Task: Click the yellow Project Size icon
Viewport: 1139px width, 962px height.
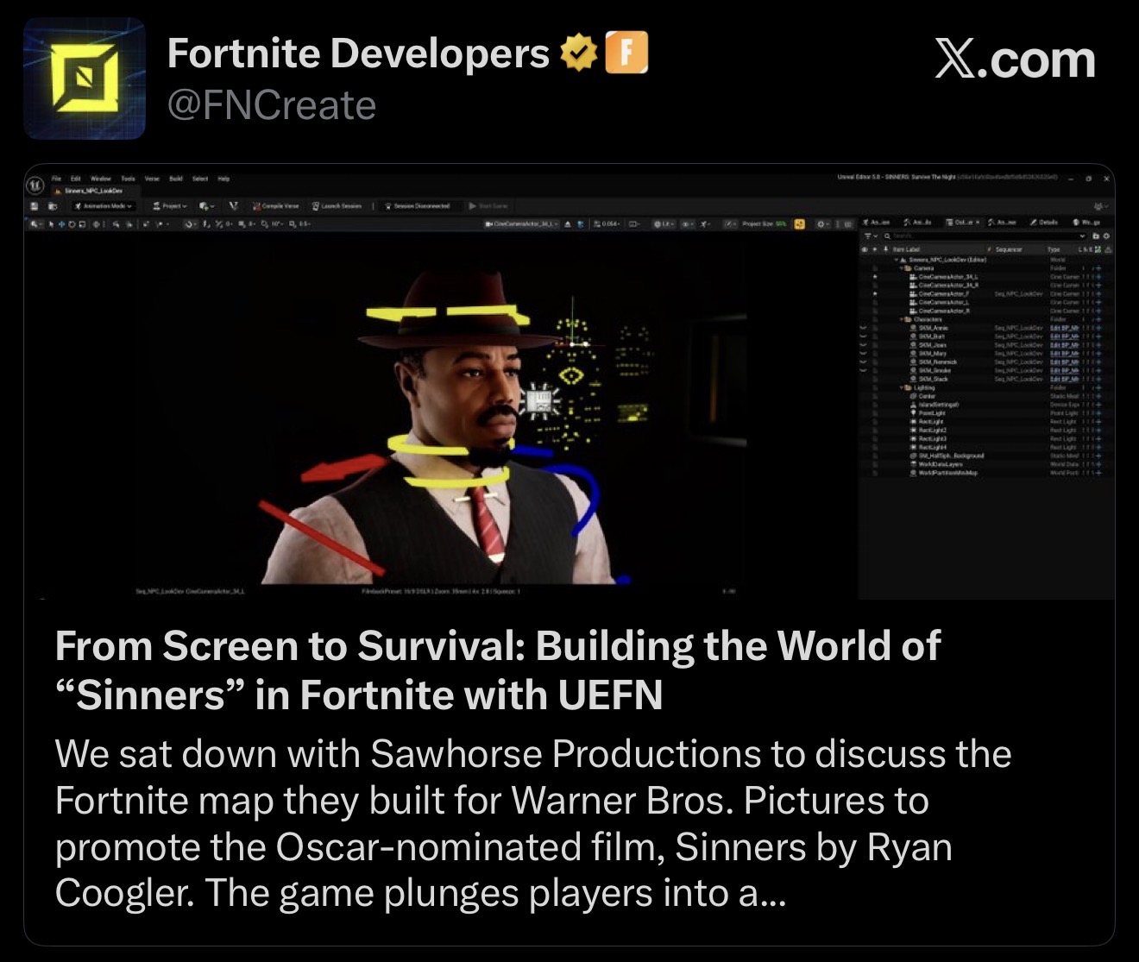Action: click(x=799, y=224)
